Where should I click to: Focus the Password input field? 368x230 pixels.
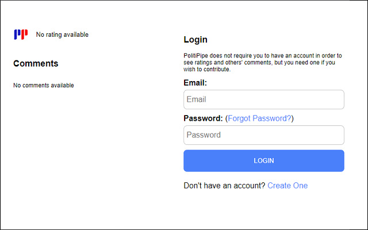pos(263,135)
